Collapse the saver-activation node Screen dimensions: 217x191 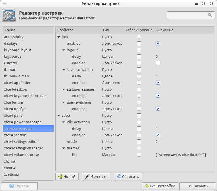coord(64,70)
